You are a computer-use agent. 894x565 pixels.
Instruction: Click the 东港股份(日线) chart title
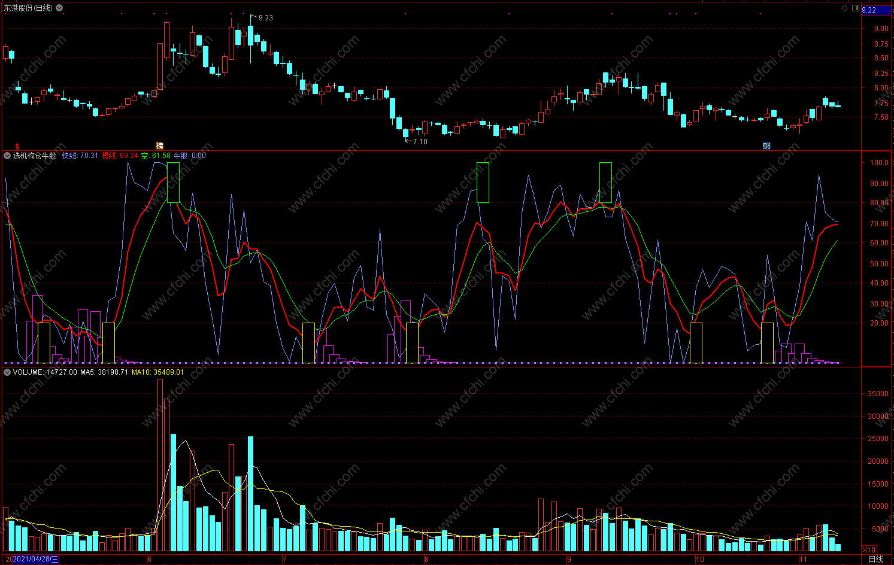coord(29,8)
